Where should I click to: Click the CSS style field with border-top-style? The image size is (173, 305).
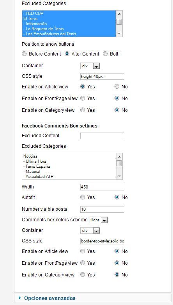tap(102, 241)
